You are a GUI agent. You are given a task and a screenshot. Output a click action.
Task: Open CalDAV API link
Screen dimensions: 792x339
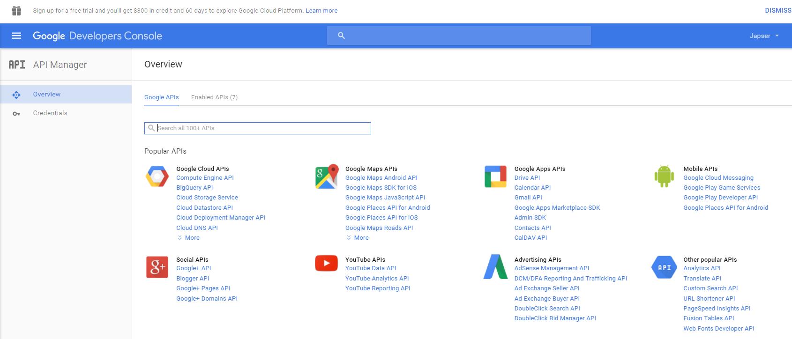point(530,238)
